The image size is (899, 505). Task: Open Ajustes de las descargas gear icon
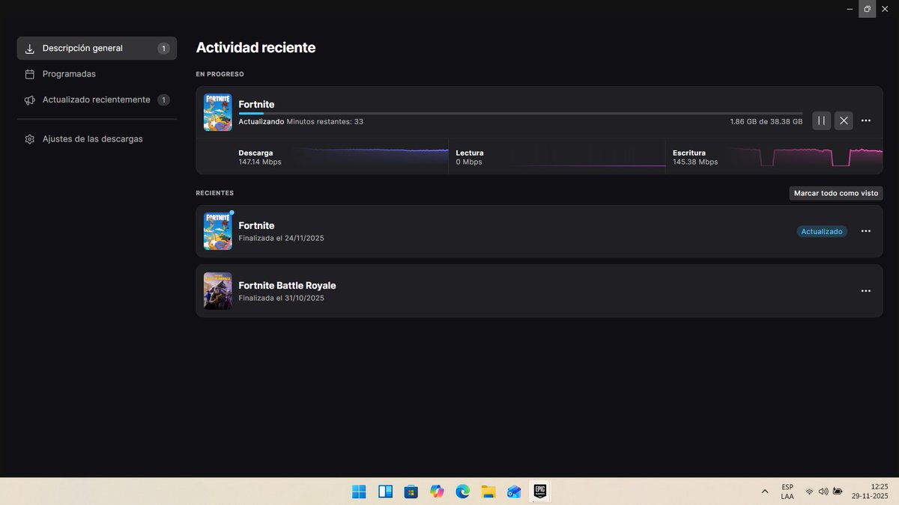click(x=29, y=138)
